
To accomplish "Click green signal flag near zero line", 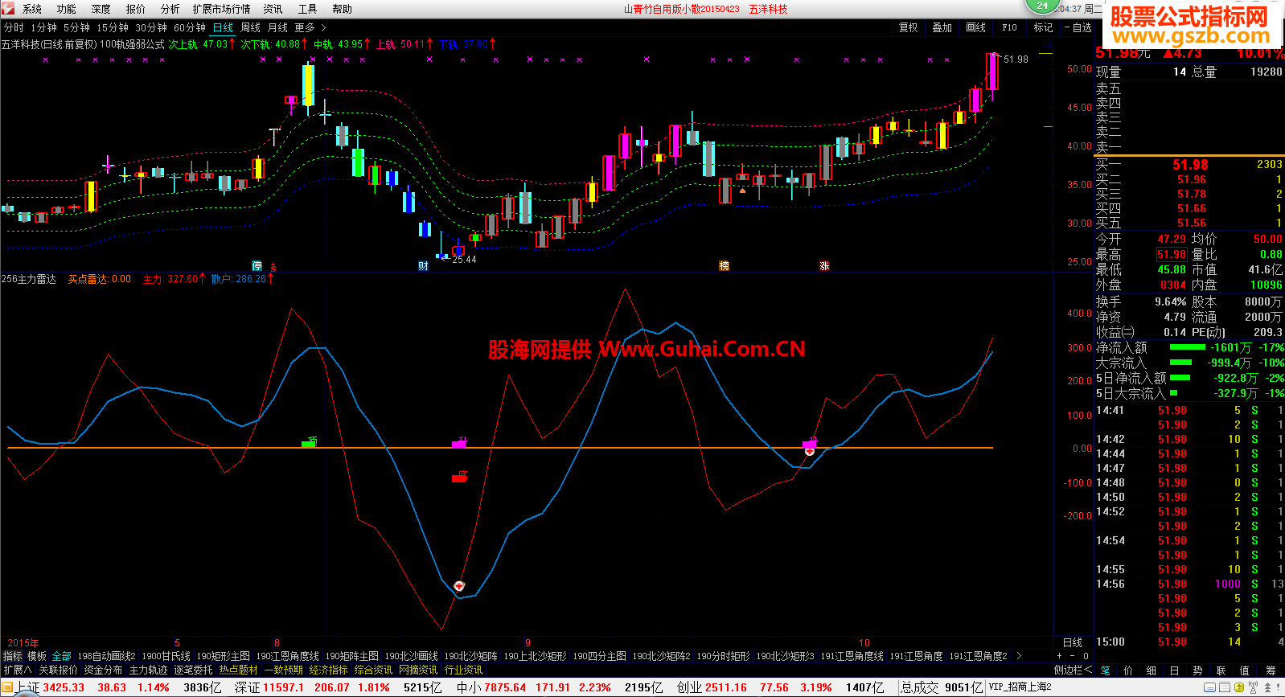I will click(309, 443).
